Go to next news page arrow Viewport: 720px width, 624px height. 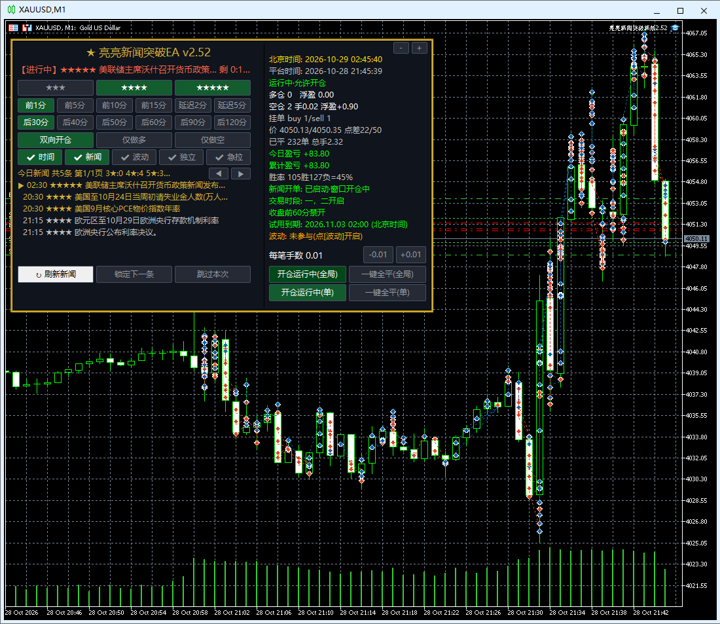tap(241, 174)
